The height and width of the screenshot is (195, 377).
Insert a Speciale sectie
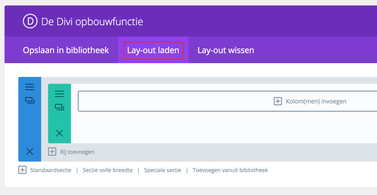coord(163,170)
